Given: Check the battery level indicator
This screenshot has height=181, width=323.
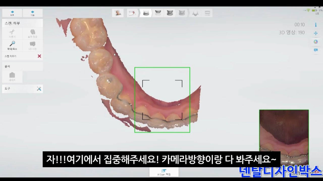Looking at the screenshot, I should point(314,10).
